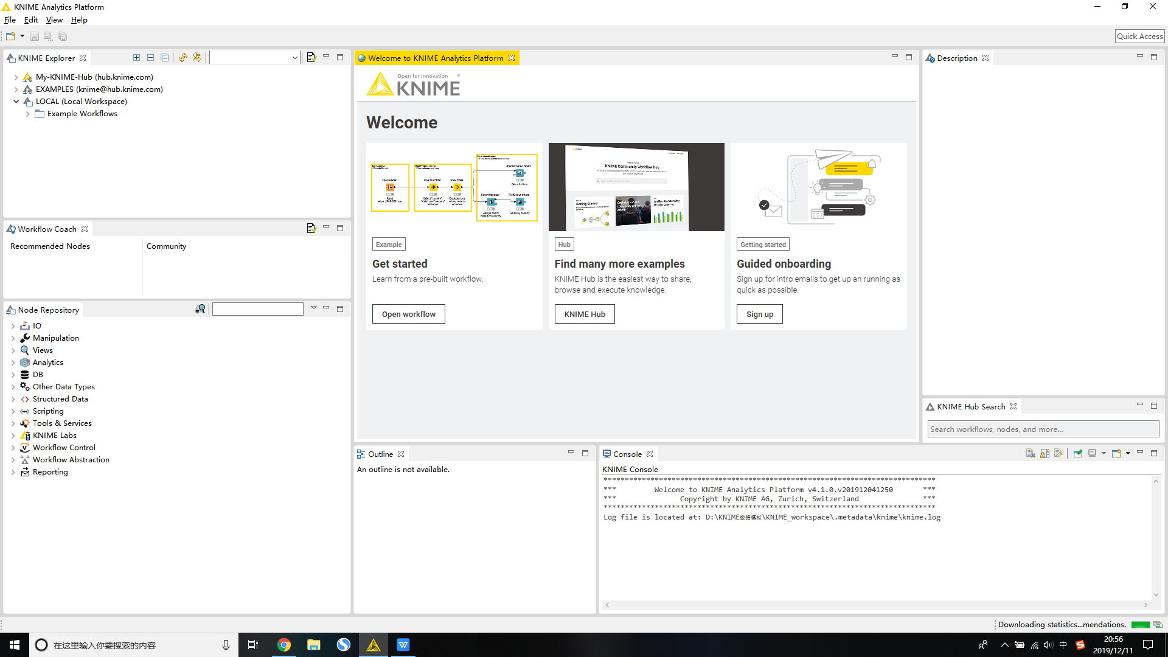Viewport: 1168px width, 657px height.
Task: Click the Refresh icon in KNIME Explorer
Action: click(x=182, y=58)
